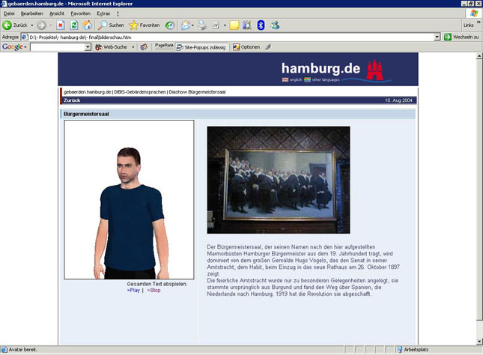483x355 pixels.
Task: Click the Senate painting photo
Action: pyautogui.click(x=279, y=180)
